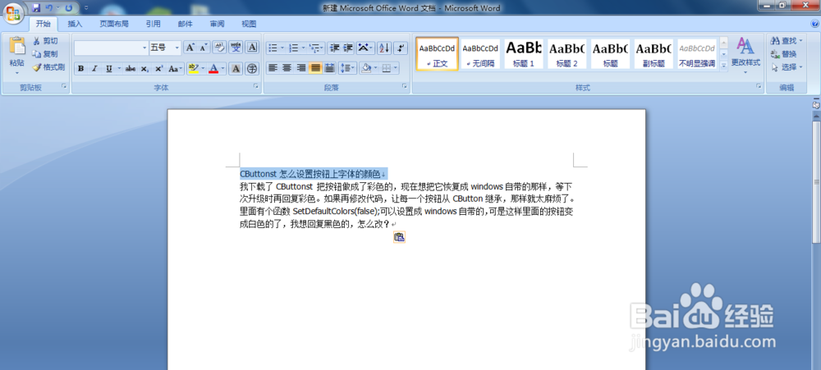Open bullet list style dropdown arrow

pos(282,48)
